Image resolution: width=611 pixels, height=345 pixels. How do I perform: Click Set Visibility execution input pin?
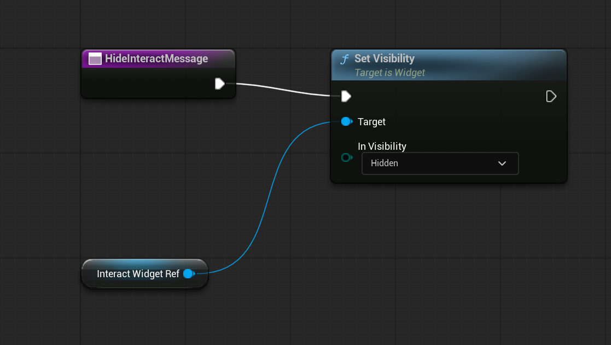click(346, 96)
